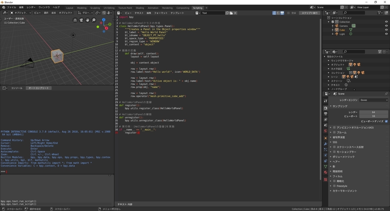Screen dimensions: 390x211
Task: Click the new scene icon beside Scene field
Action: click(x=342, y=7)
